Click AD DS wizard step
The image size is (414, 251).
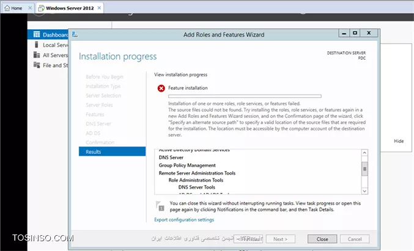93,133
